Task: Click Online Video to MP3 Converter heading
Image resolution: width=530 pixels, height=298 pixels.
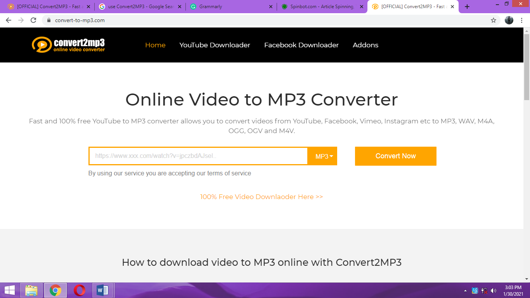Action: (x=262, y=100)
